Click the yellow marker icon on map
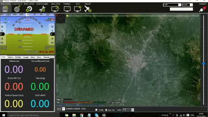Viewport: 208px width, 117px height. (x=67, y=16)
